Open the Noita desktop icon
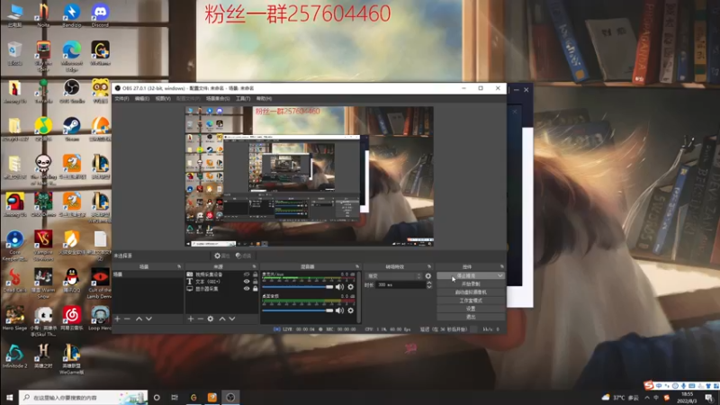 (x=43, y=15)
